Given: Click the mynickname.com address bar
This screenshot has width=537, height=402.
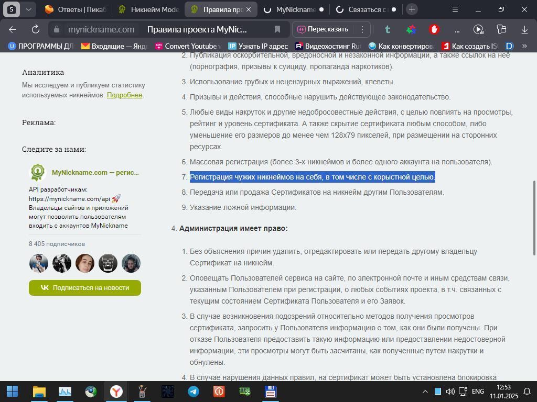Looking at the screenshot, I should (x=101, y=29).
